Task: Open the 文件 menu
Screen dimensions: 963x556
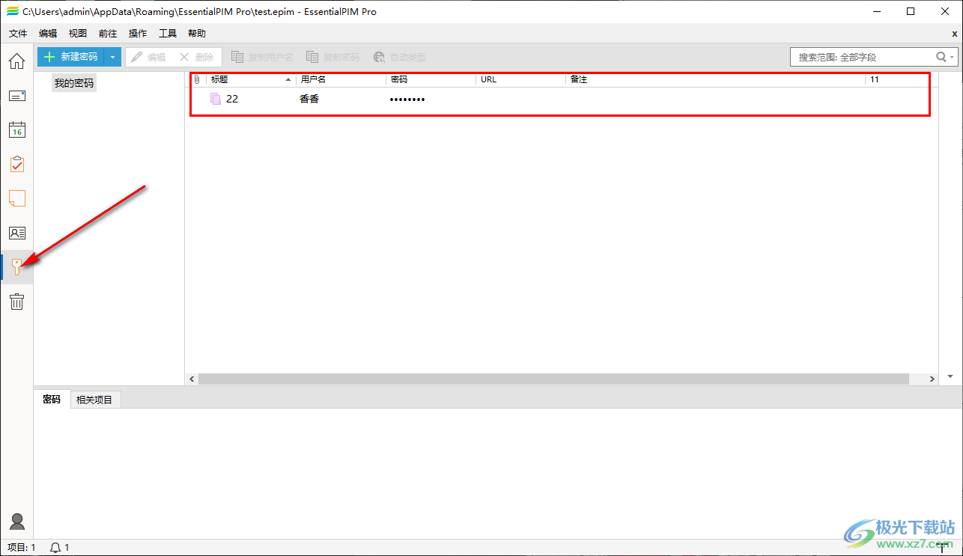Action: click(18, 34)
